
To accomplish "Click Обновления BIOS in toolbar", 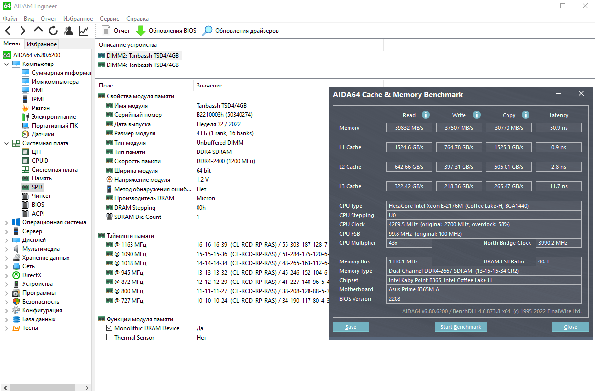I will point(166,31).
